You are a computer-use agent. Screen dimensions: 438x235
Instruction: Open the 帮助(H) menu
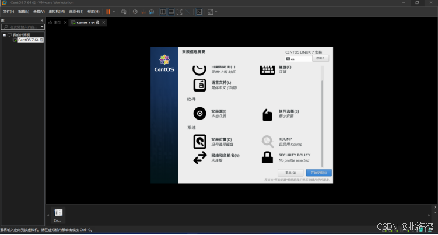pyautogui.click(x=93, y=12)
